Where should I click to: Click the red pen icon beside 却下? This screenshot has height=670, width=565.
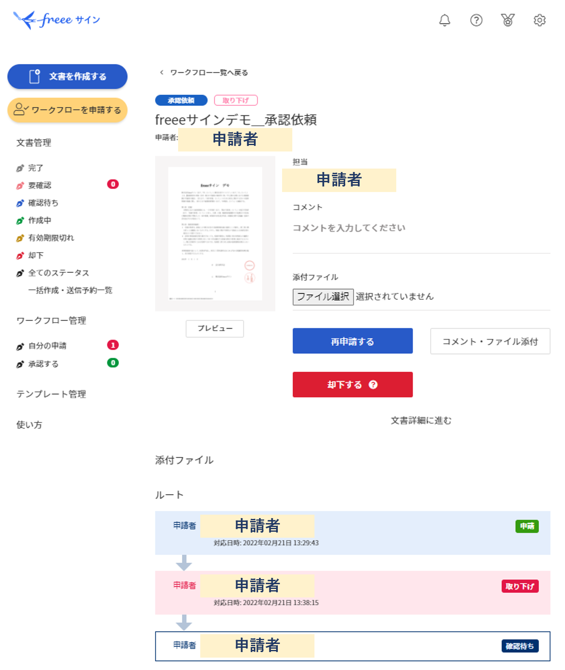point(20,256)
